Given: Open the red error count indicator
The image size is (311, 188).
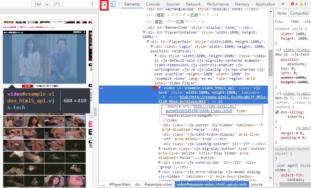Looking at the screenshot, I should coord(294,4).
